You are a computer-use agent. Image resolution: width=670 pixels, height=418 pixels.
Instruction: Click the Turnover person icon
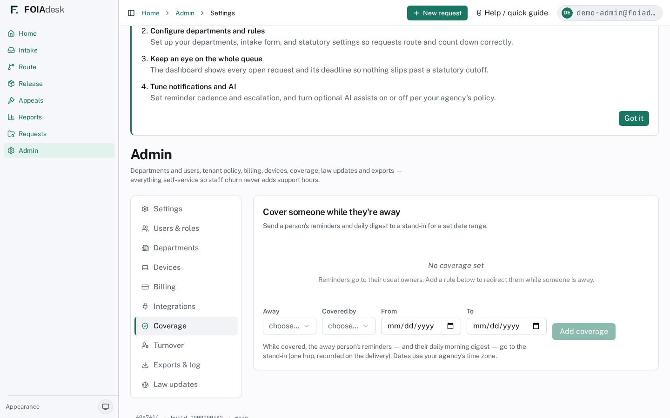pyautogui.click(x=145, y=346)
